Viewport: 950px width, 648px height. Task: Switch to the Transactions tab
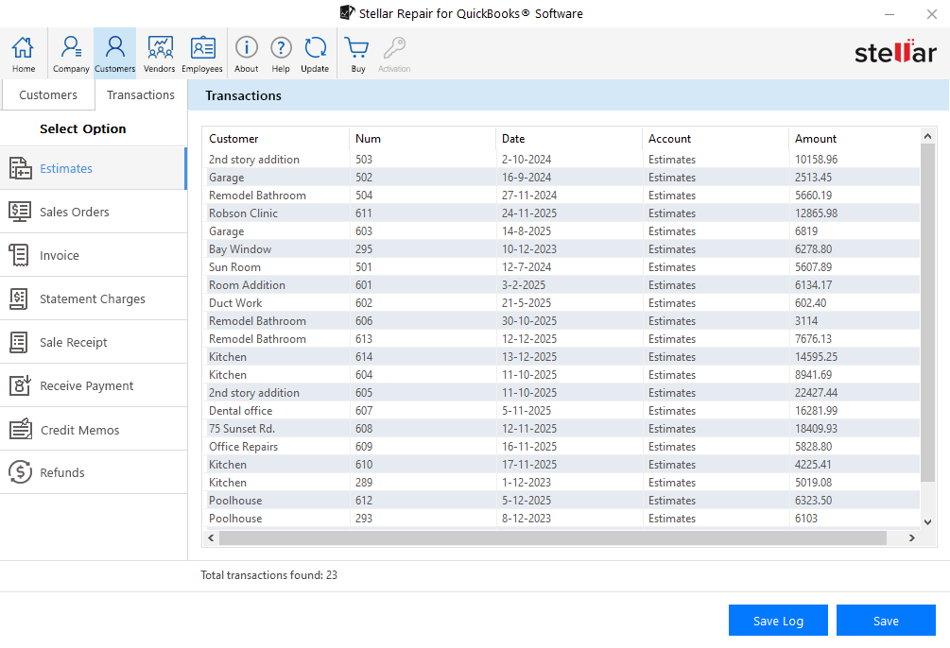pos(141,95)
